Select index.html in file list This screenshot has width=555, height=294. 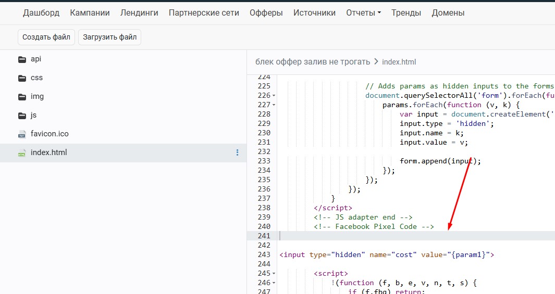(49, 152)
